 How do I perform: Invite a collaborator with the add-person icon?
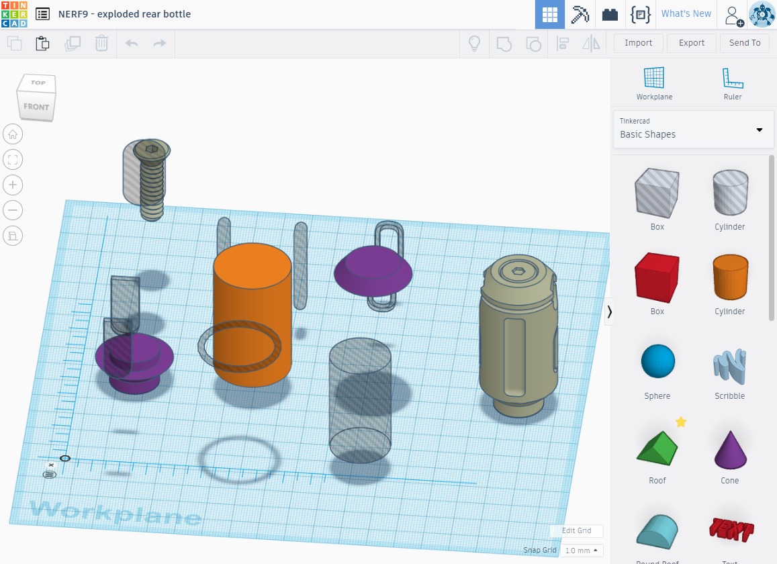click(734, 15)
